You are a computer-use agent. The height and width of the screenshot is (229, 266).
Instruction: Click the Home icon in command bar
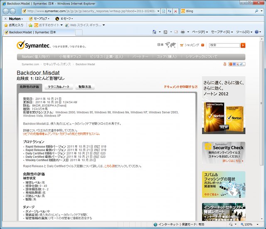pos(154,32)
